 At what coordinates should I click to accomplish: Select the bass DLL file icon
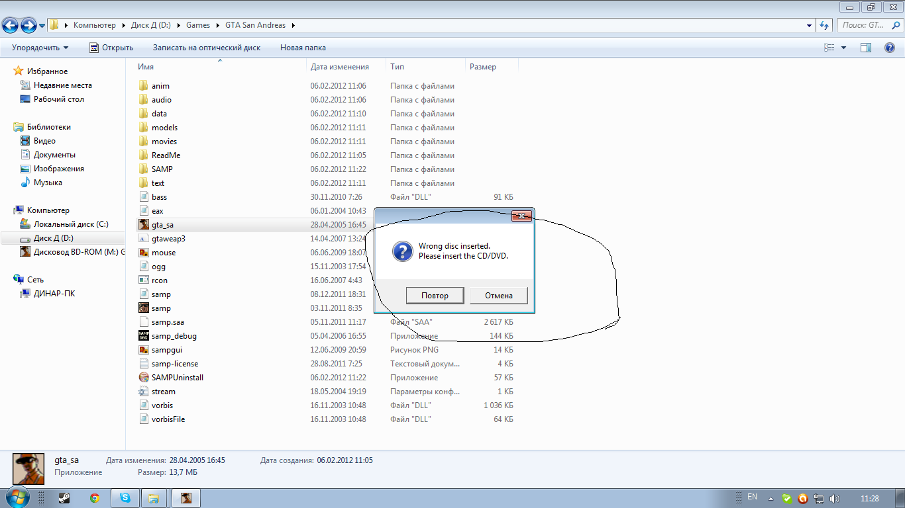pos(144,197)
